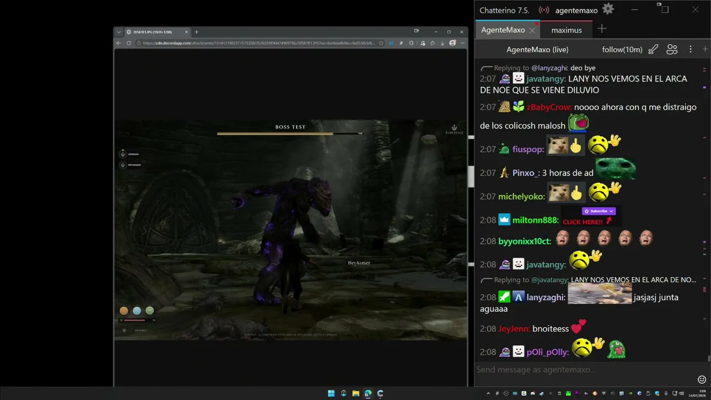Click the follow(10m) chat mode label
The image size is (711, 400).
coord(622,49)
